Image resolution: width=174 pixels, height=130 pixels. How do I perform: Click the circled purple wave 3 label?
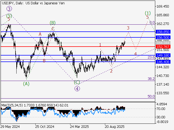click(9, 9)
